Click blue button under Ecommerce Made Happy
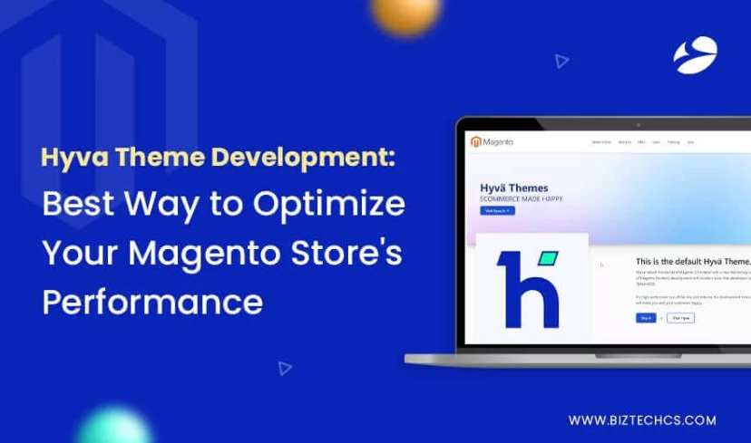The image size is (751, 443). pyautogui.click(x=498, y=210)
